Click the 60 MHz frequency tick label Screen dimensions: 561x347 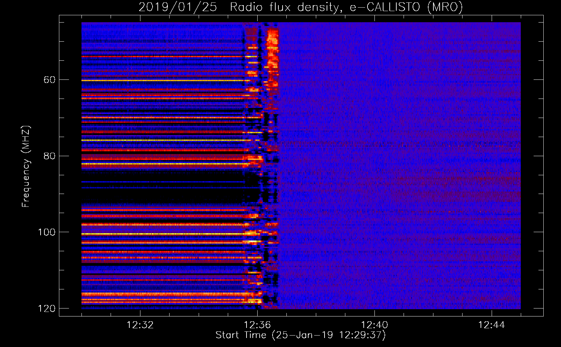[50, 80]
